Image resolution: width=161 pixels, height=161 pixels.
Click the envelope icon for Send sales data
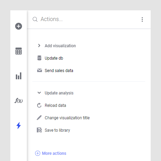tap(40, 70)
